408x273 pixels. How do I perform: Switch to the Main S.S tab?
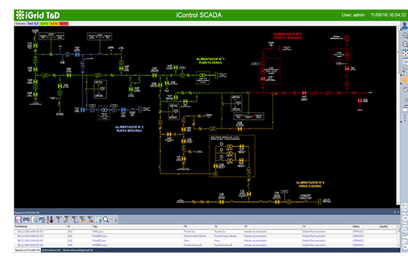[x=33, y=24]
